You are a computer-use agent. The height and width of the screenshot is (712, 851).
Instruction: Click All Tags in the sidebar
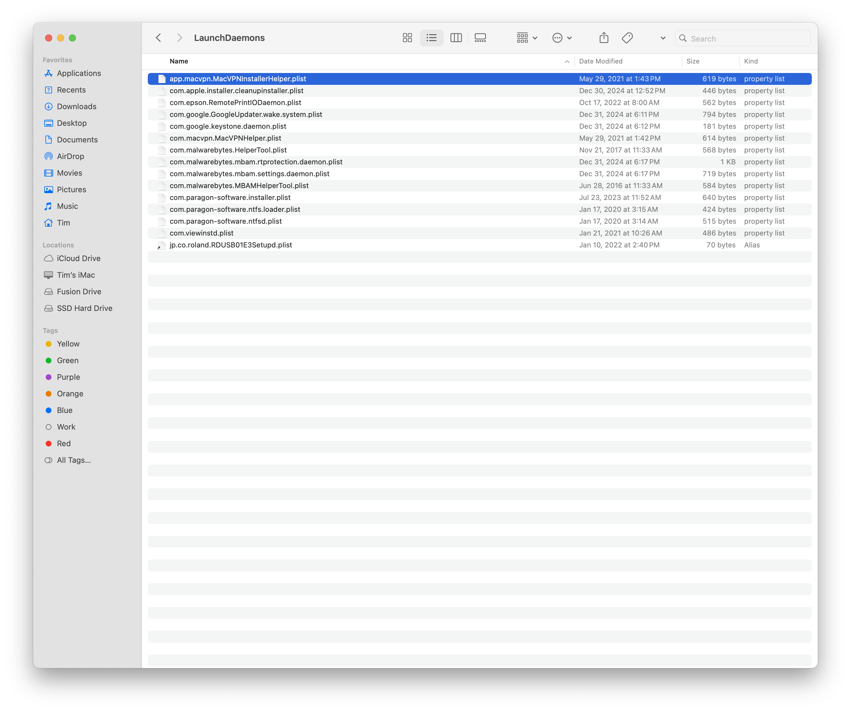[73, 460]
